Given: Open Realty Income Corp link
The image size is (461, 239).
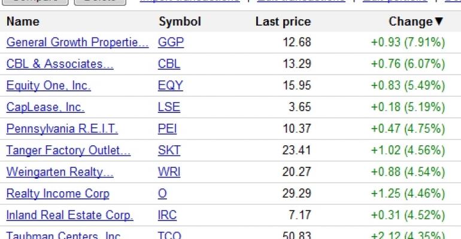Looking at the screenshot, I should pyautogui.click(x=57, y=194).
